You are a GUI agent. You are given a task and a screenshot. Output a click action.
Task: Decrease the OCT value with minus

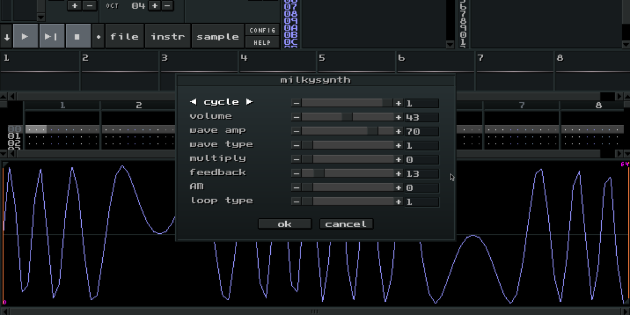(167, 6)
